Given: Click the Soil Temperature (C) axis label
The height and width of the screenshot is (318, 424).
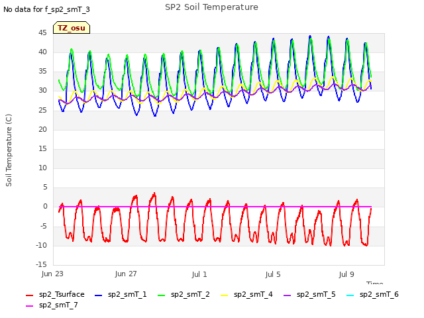Looking at the screenshot, I should click(x=9, y=150).
